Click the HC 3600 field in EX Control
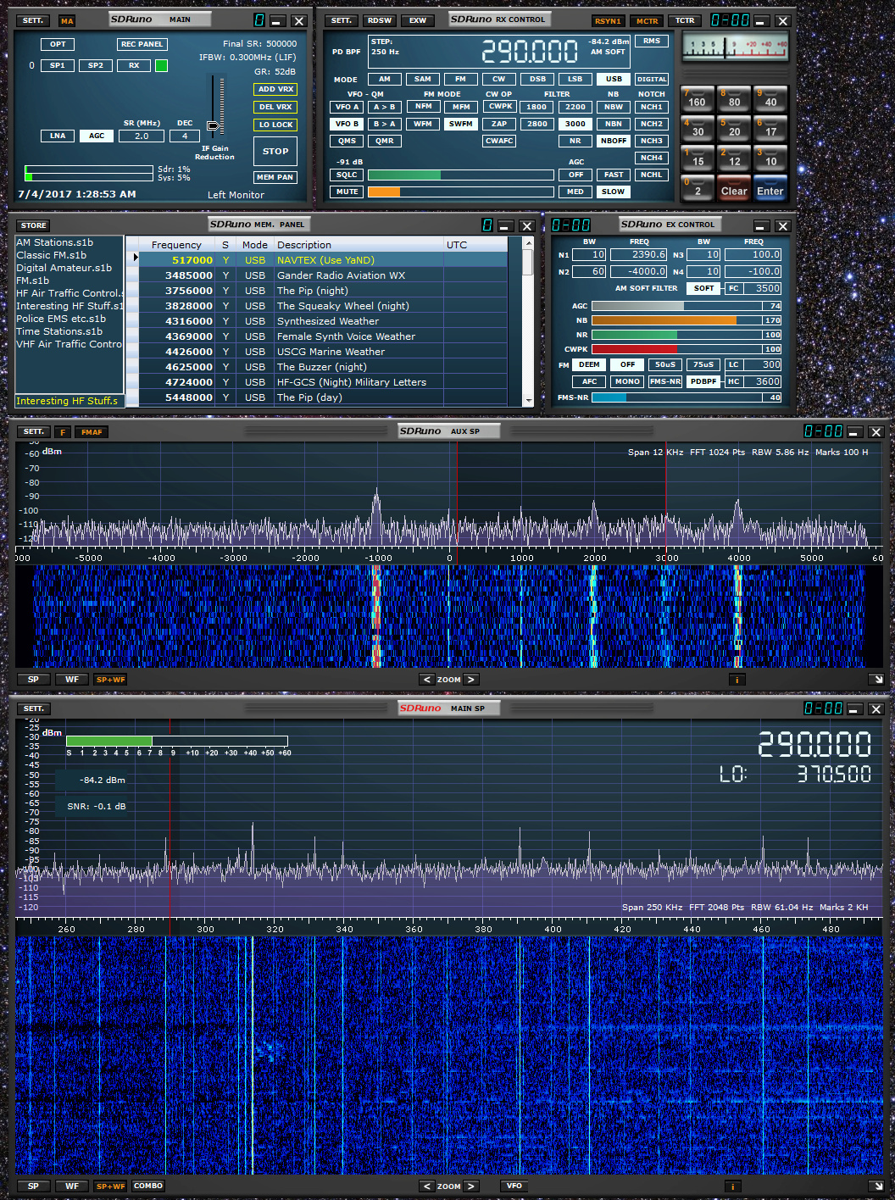The height and width of the screenshot is (1200, 895). coord(764,381)
